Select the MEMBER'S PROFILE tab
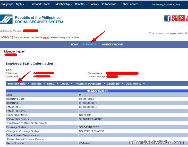The height and width of the screenshot is (147, 188). pos(112,44)
